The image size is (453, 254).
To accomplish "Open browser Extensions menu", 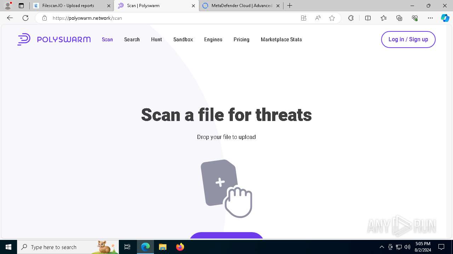I will click(x=351, y=18).
